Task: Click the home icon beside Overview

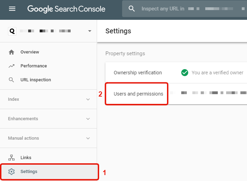Action: [11, 52]
